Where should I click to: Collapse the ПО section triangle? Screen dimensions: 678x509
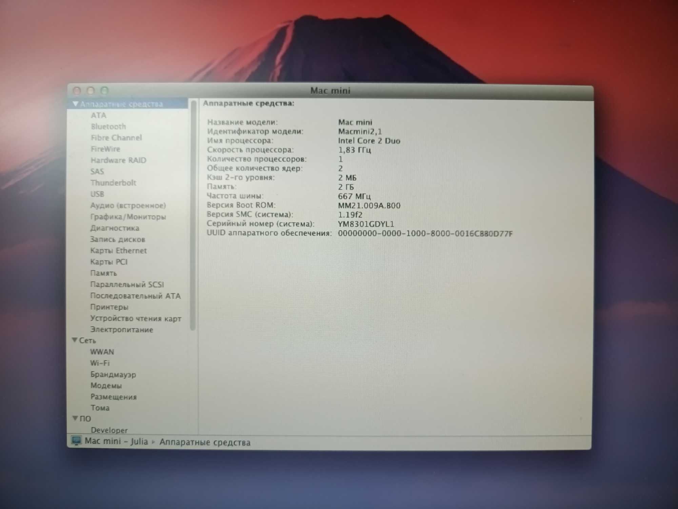tap(75, 418)
